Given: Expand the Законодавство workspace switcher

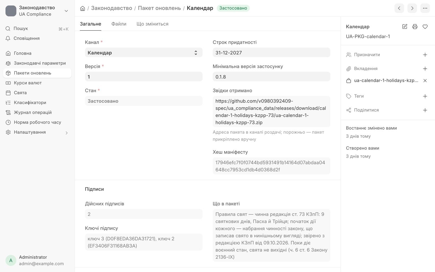Looking at the screenshot, I should pos(37,11).
